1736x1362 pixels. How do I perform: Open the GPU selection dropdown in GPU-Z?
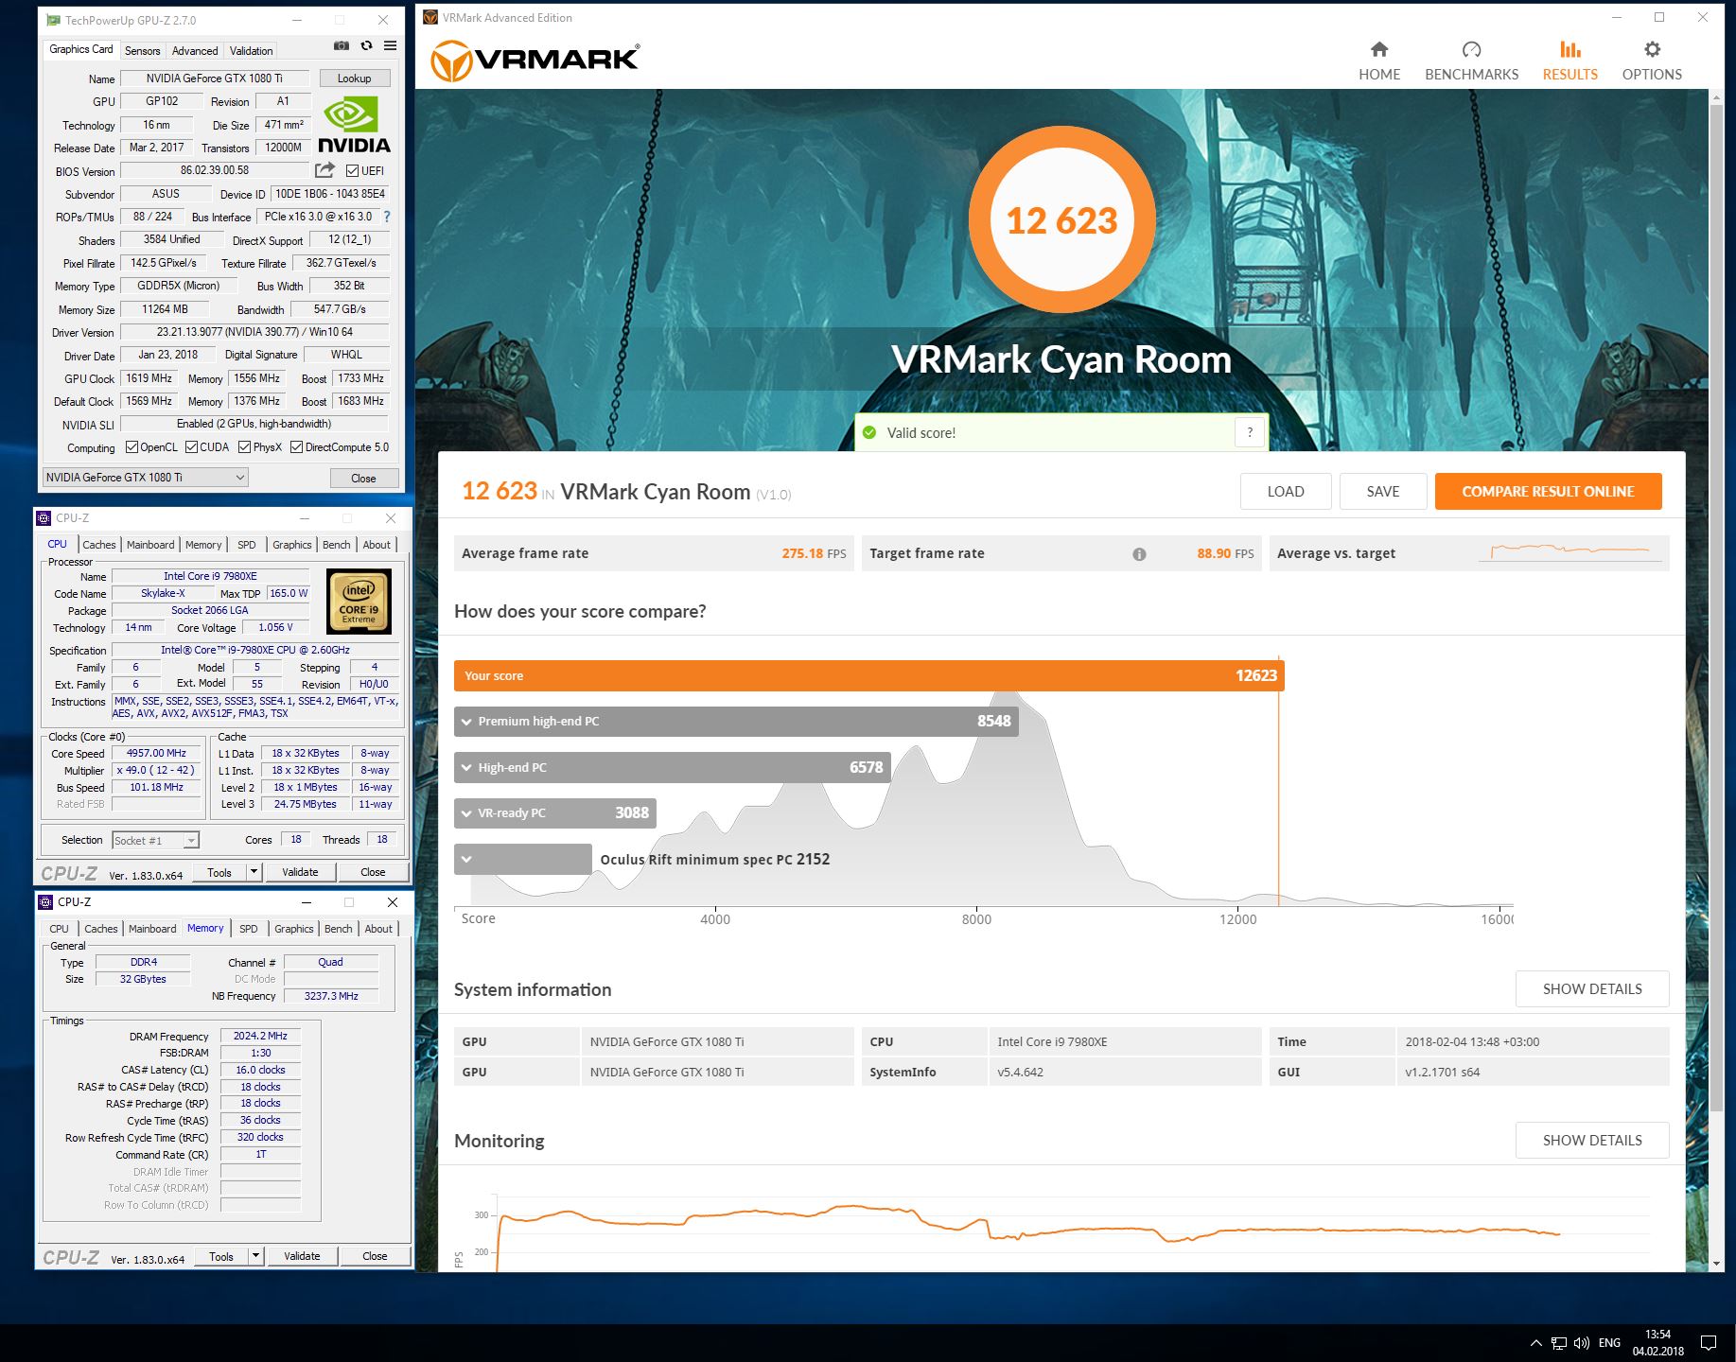coord(146,478)
